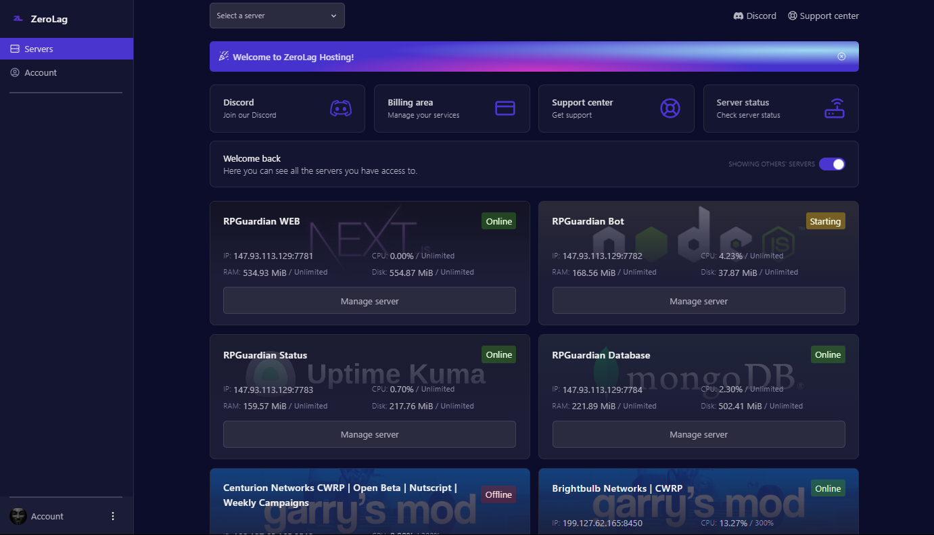Click Online badge on RPGuardian Status
Image resolution: width=934 pixels, height=535 pixels.
[x=498, y=354]
